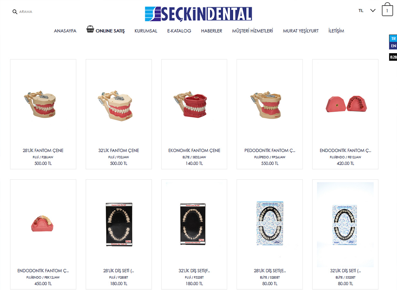Image resolution: width=397 pixels, height=290 pixels.
Task: Open the Haberler news link
Action: pos(211,31)
